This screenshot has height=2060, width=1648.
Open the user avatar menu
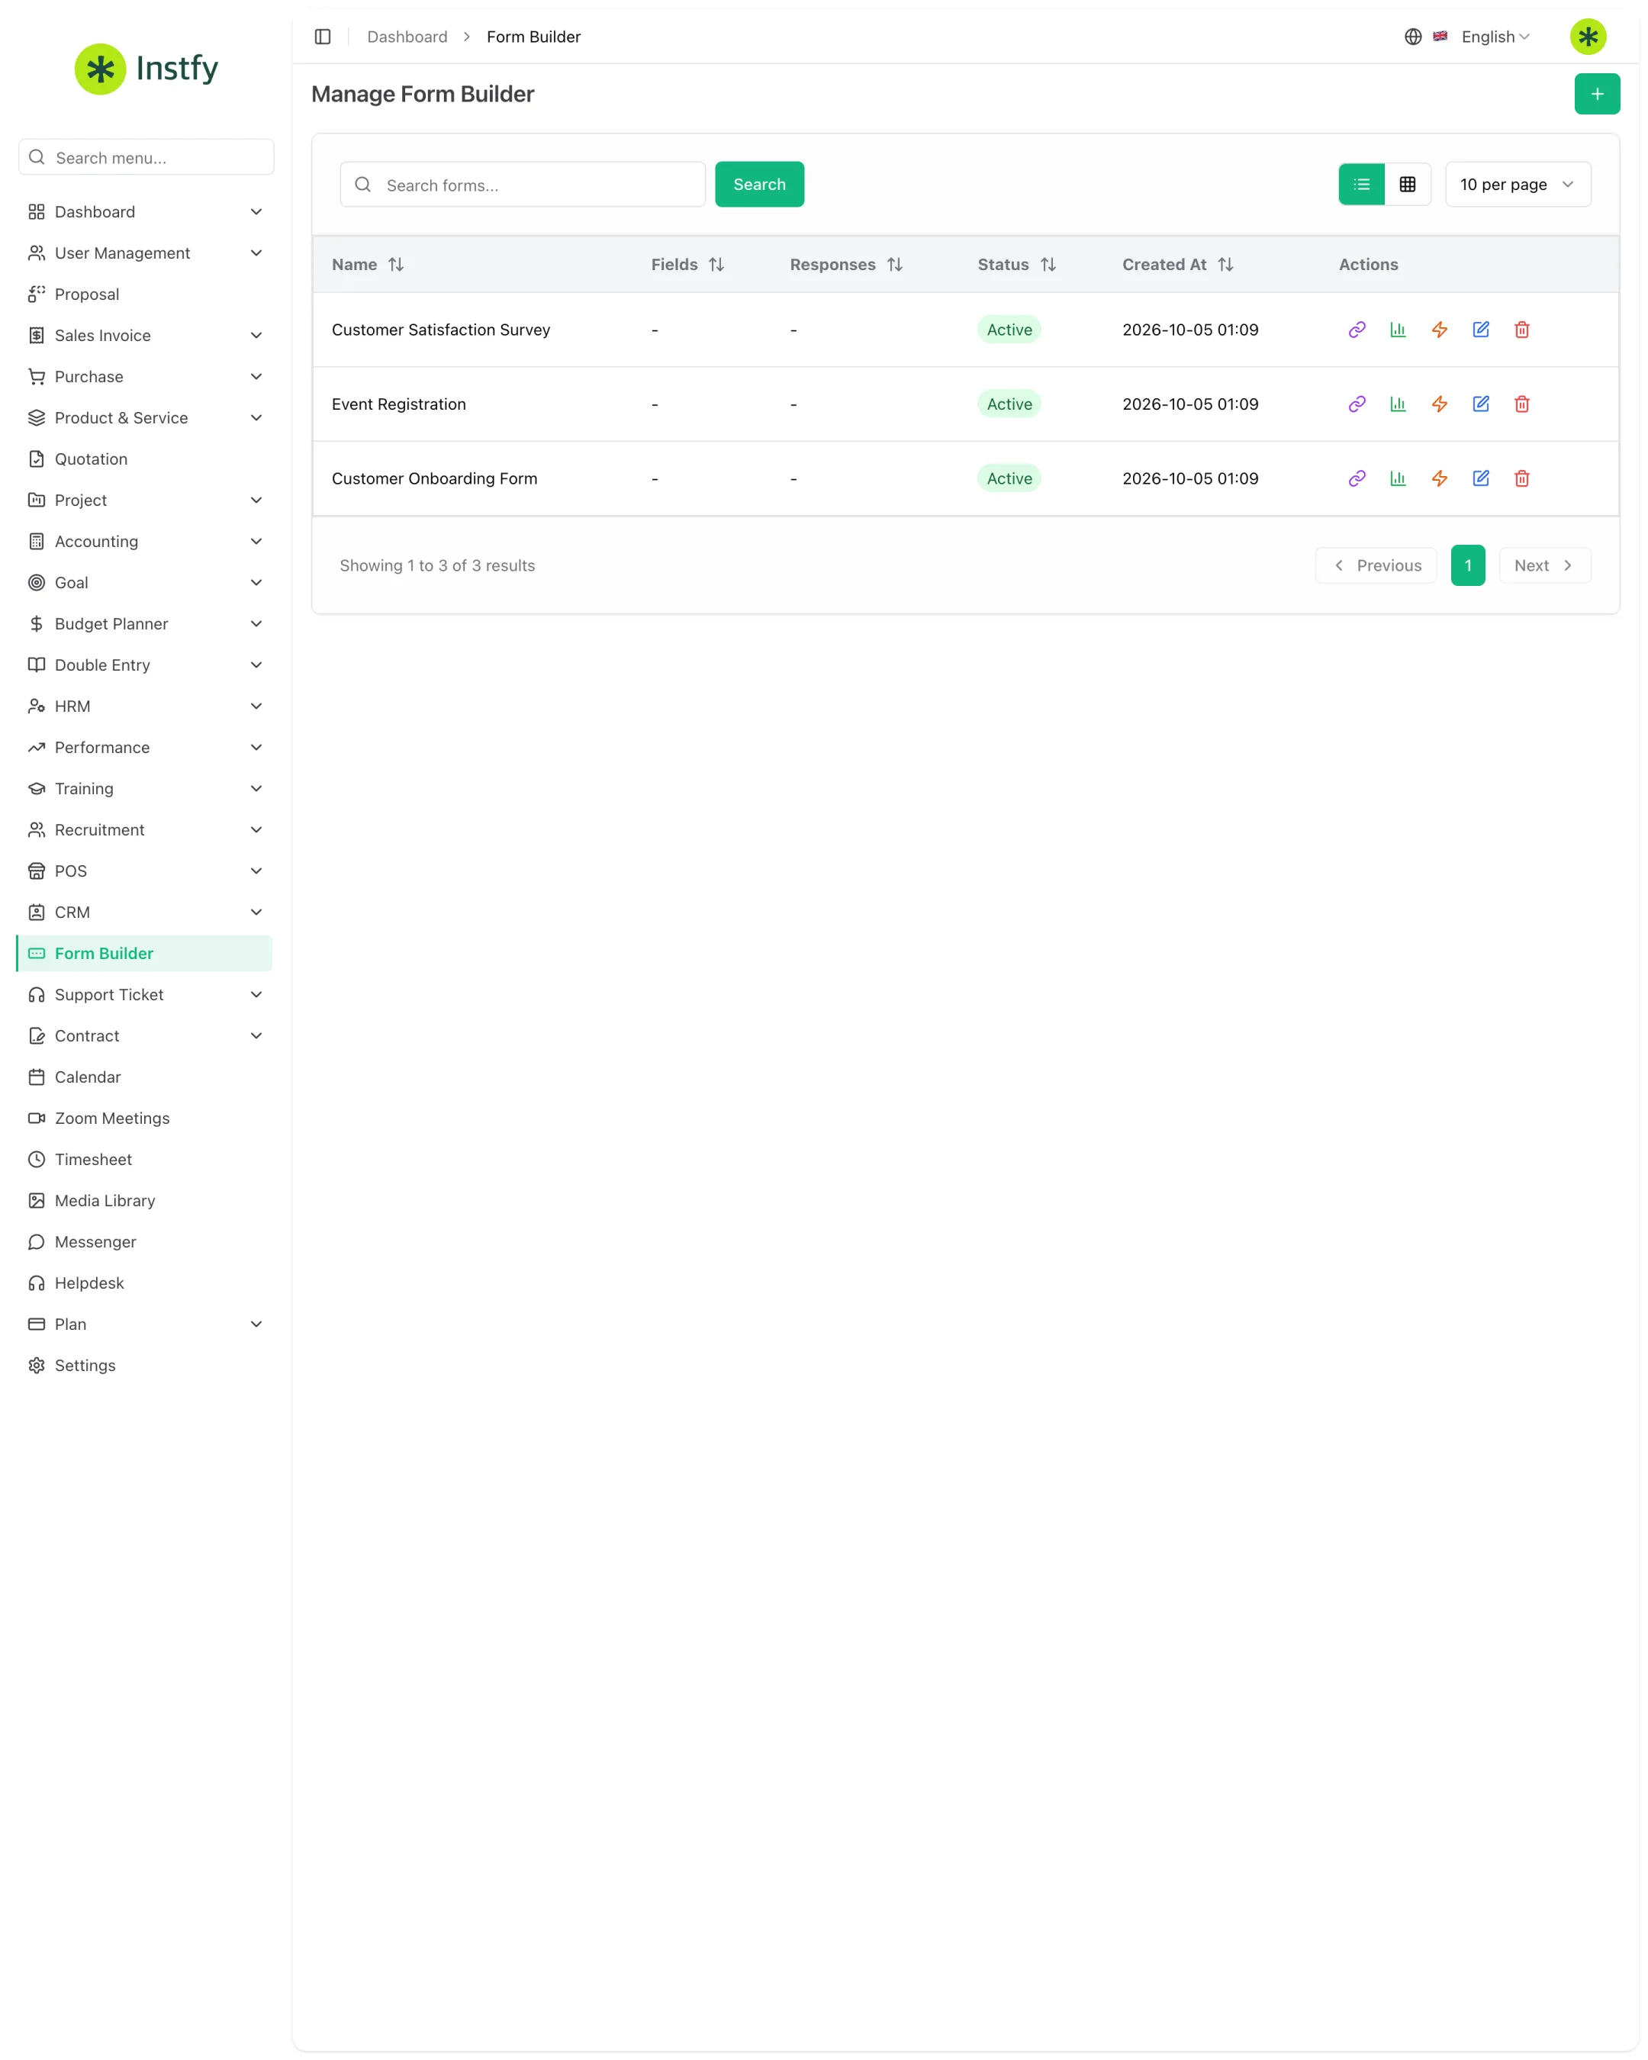click(1588, 37)
